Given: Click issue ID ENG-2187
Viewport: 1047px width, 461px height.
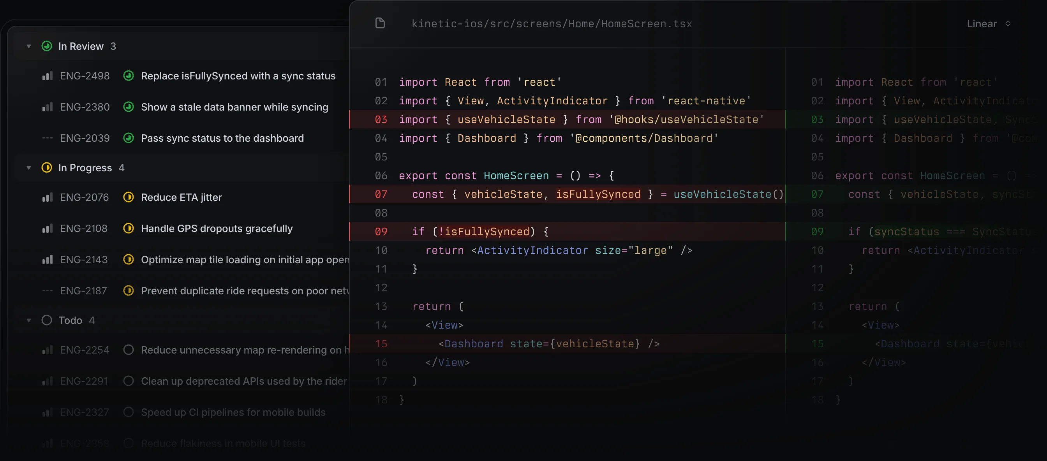Looking at the screenshot, I should tap(83, 291).
